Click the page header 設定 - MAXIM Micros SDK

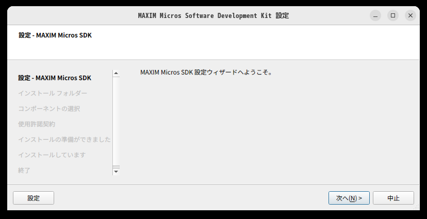(x=55, y=35)
